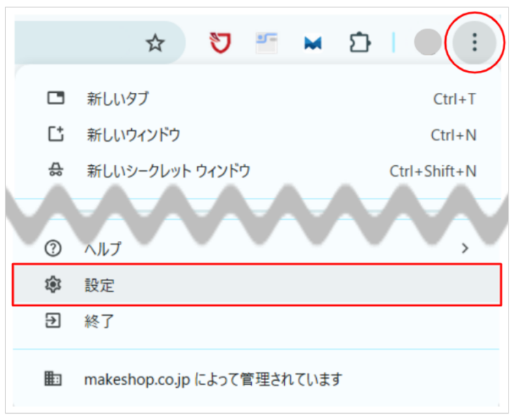Select 新しいウィンドウ menu item
Screen dimensions: 514x417
(257, 134)
